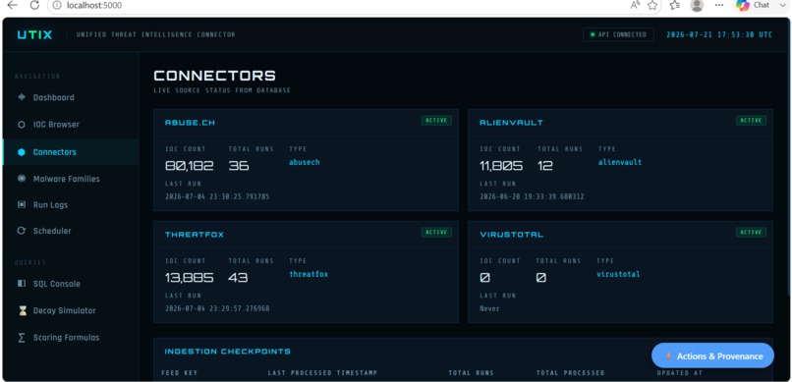This screenshot has width=792, height=382.
Task: Click the threatfox type value
Action: [309, 275]
